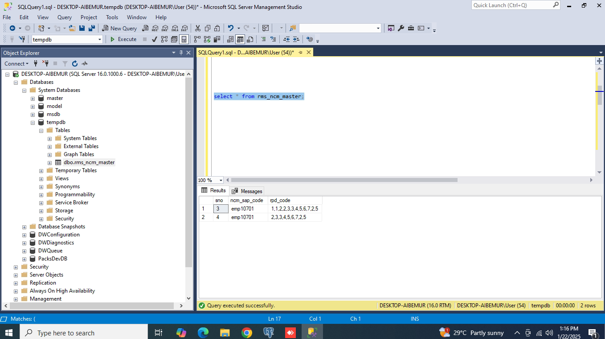Close the SQLQuery1.sql tab
Screen dimensions: 605x339
308,52
